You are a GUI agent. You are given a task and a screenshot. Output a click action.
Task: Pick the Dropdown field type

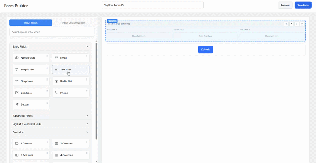pos(31,81)
